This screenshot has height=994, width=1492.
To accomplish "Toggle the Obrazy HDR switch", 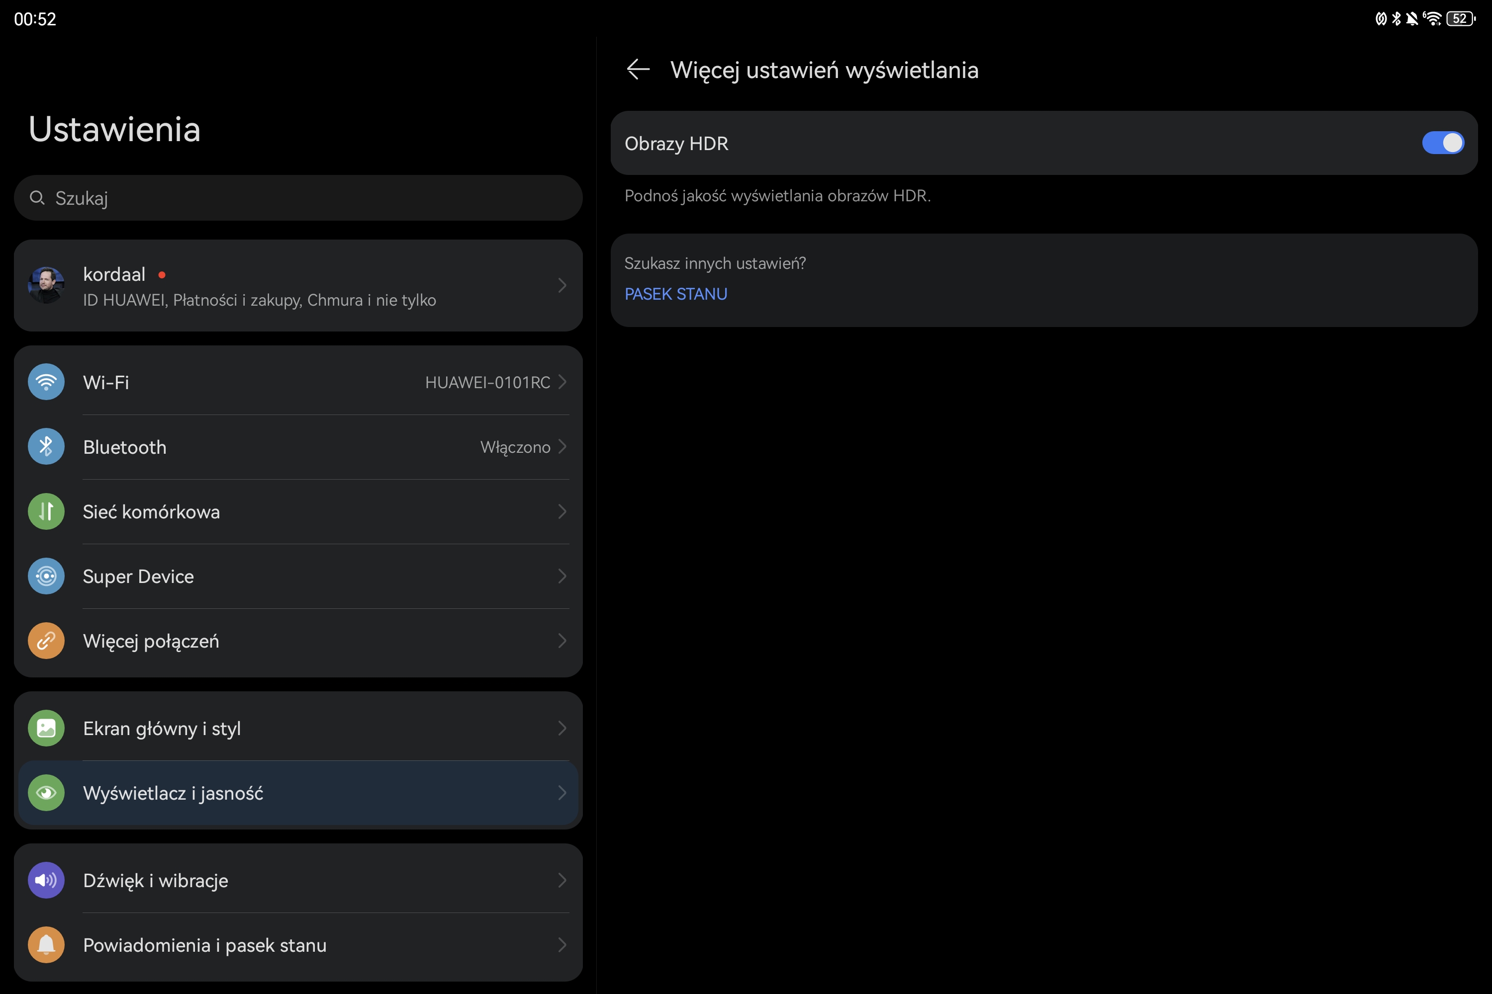I will (x=1443, y=143).
